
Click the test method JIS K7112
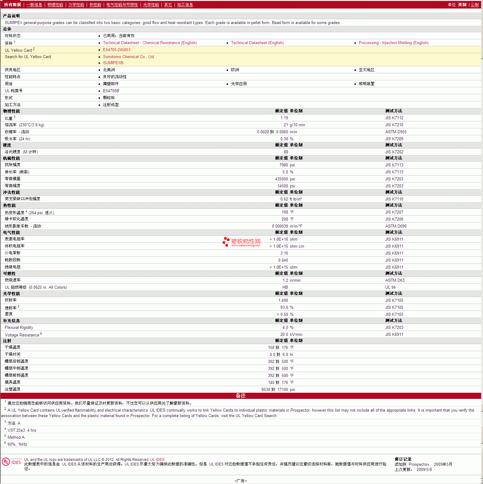(x=394, y=118)
